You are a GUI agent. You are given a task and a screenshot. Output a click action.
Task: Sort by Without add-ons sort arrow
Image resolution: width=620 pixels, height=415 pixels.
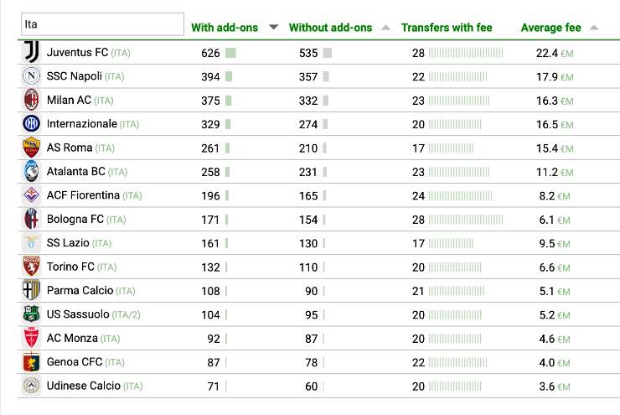pyautogui.click(x=385, y=28)
